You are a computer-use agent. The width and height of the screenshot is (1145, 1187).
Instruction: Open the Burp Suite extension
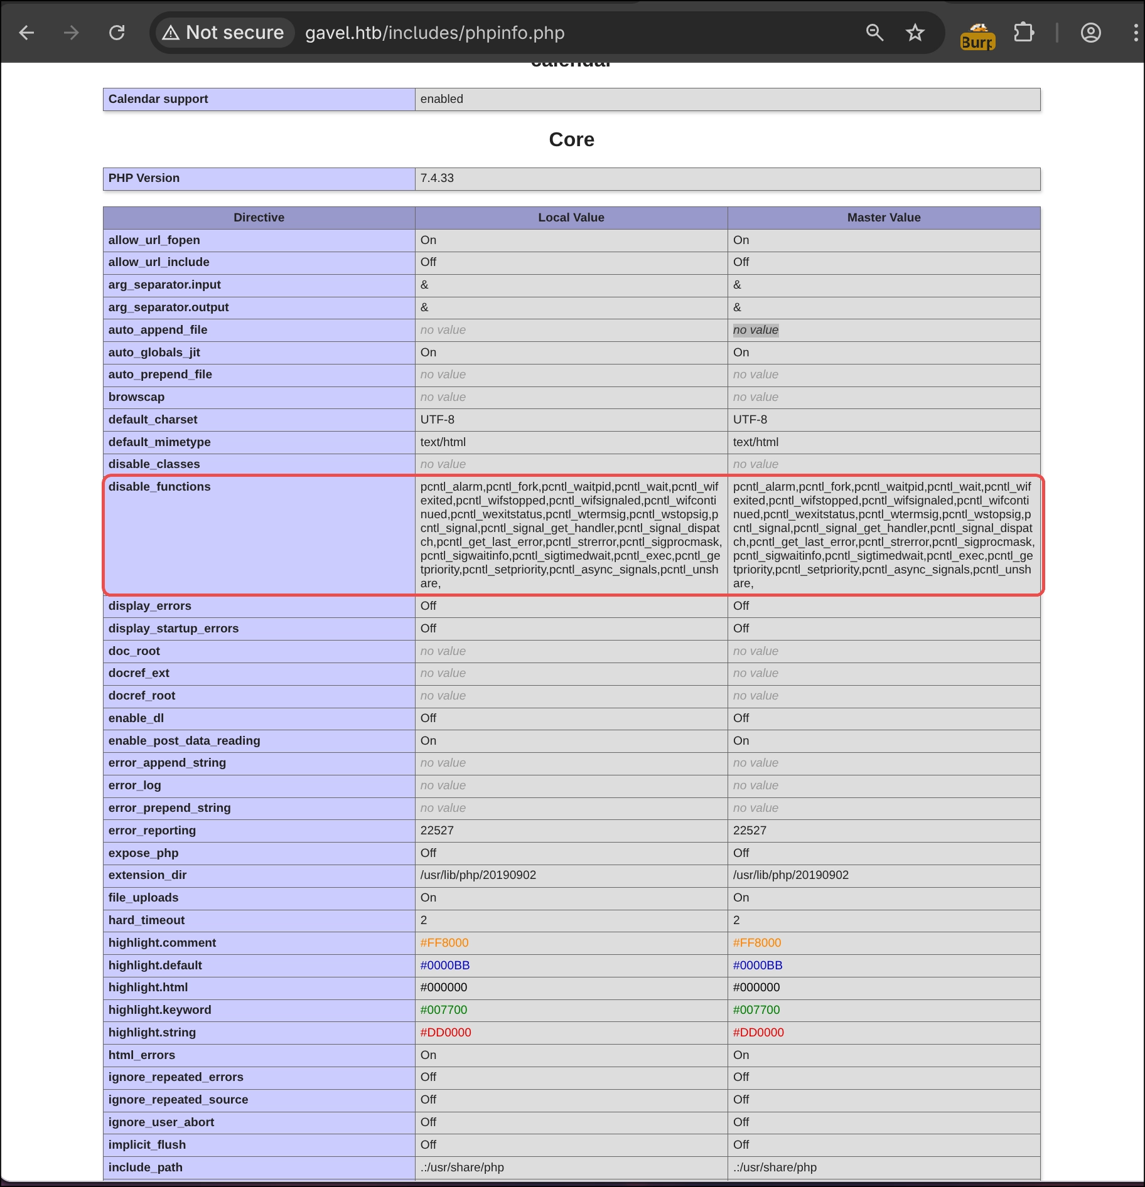(977, 33)
